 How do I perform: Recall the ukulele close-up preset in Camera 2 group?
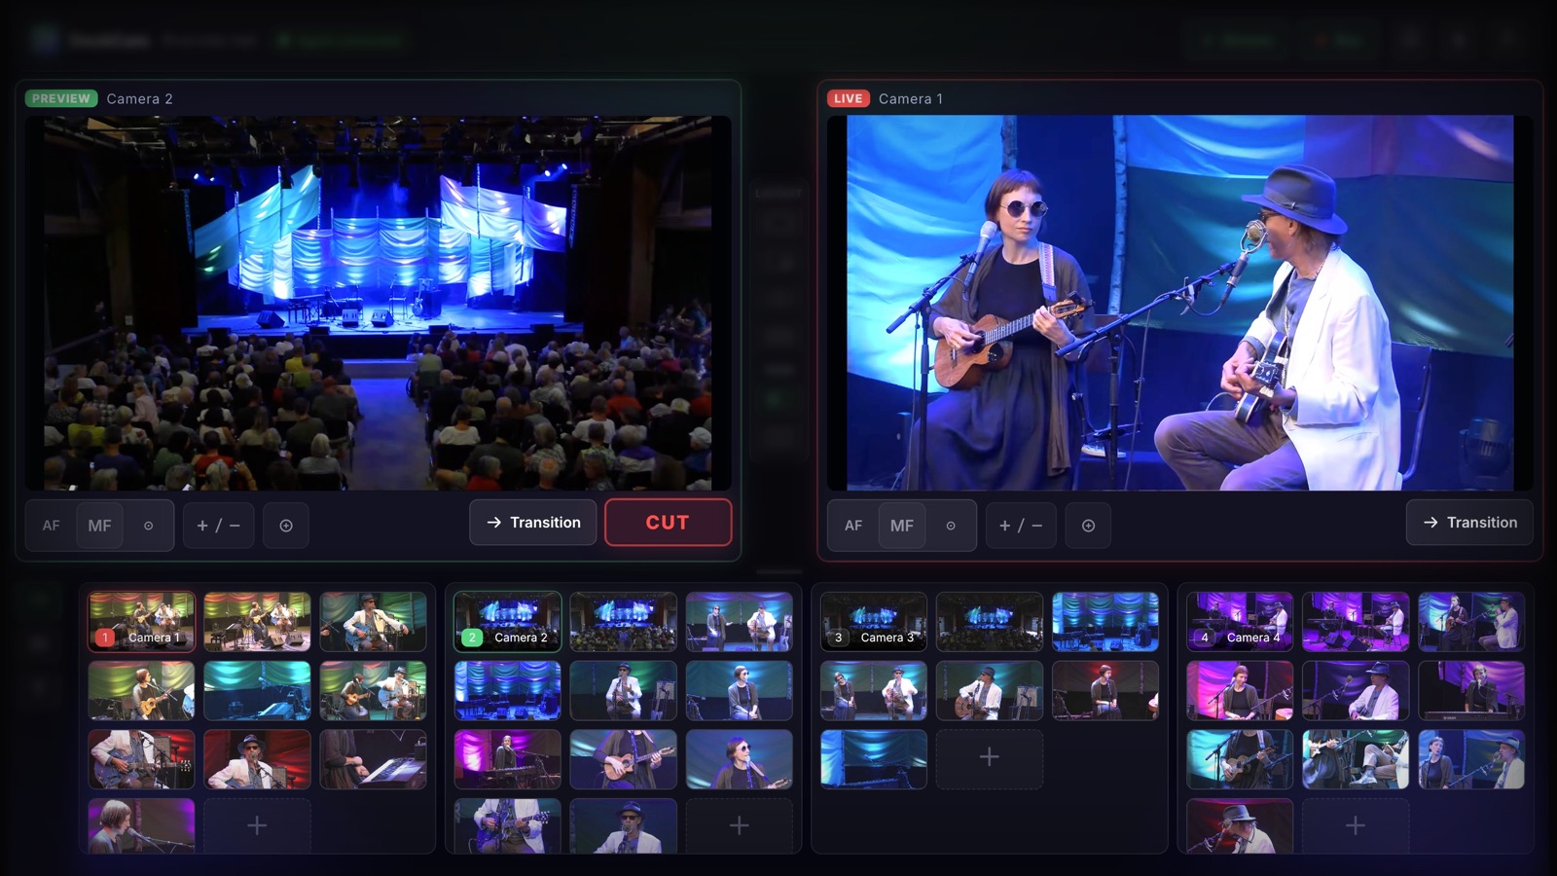pyautogui.click(x=624, y=759)
